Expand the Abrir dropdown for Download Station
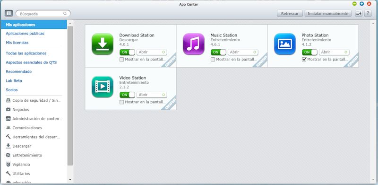The height and width of the screenshot is (185, 378). pos(152,52)
